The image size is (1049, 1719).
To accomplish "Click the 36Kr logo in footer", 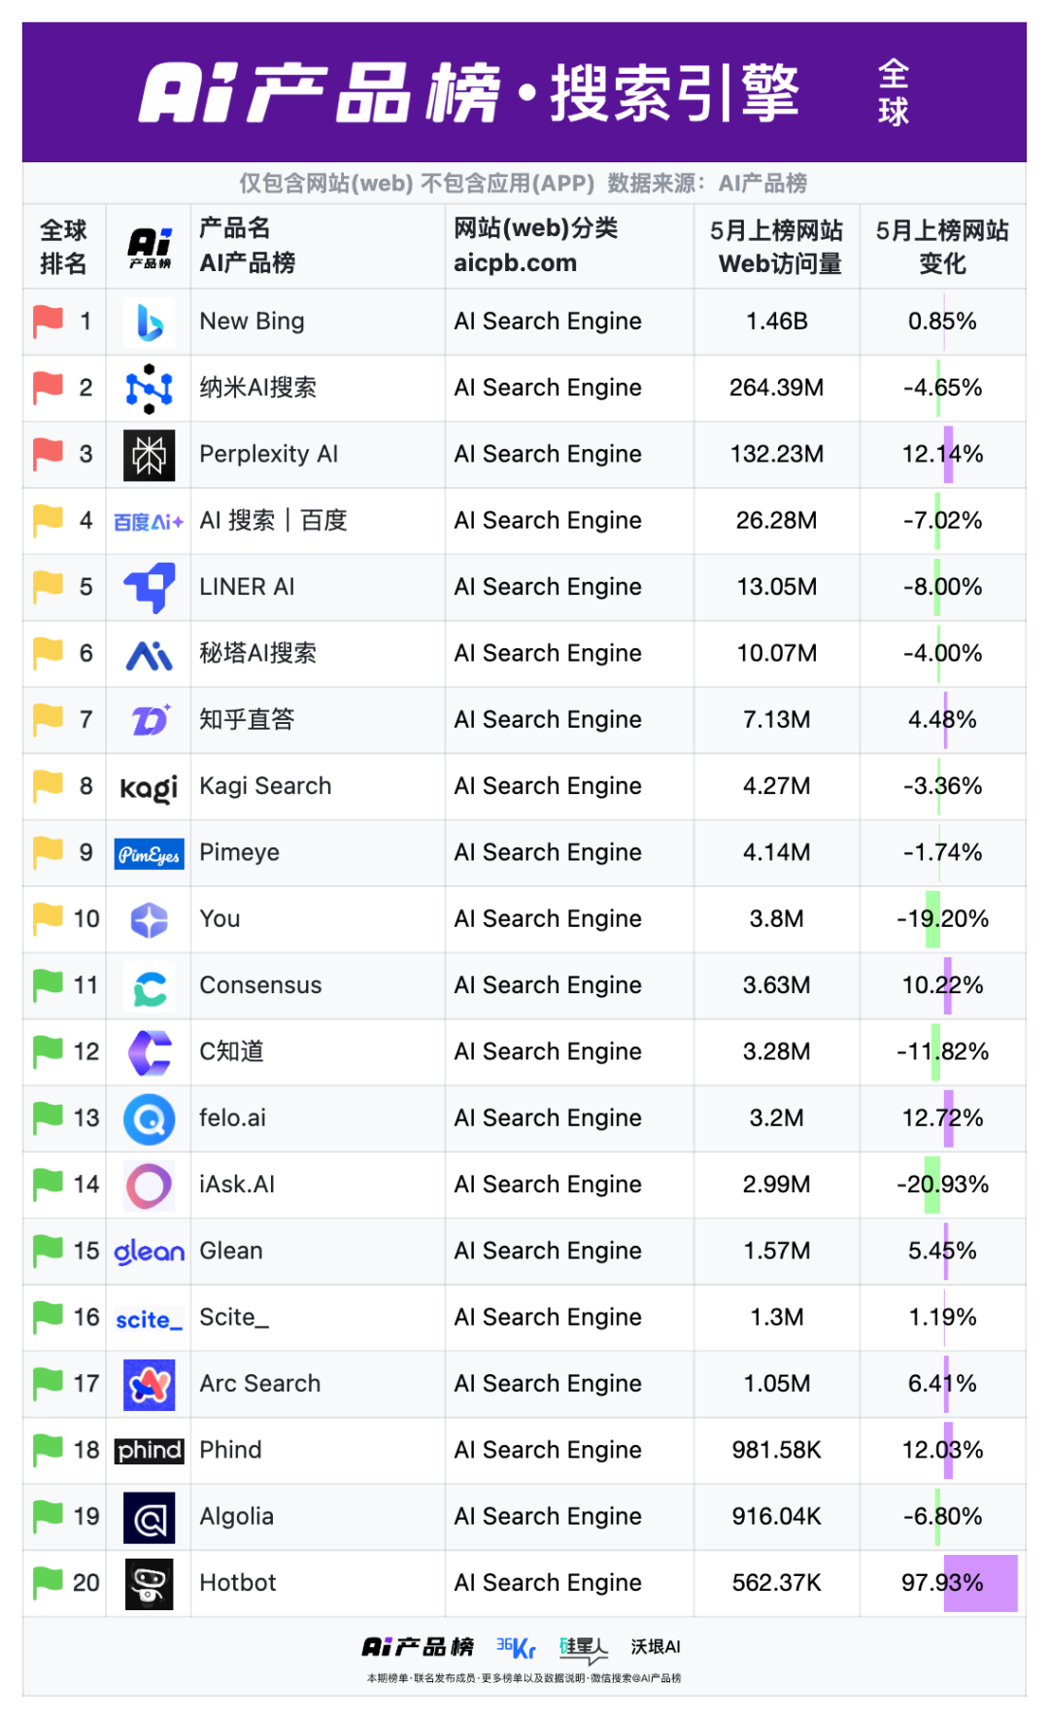I will tap(516, 1647).
